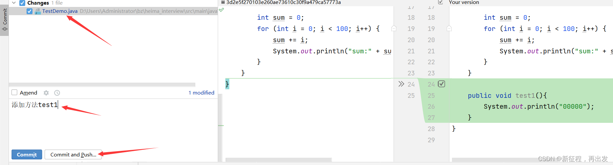The width and height of the screenshot is (613, 165).
Task: Click the green inspection checkmark icon
Action: click(221, 10)
